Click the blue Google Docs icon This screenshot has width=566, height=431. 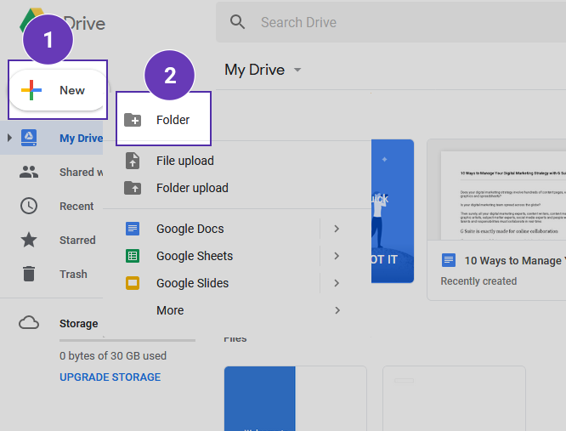click(133, 229)
